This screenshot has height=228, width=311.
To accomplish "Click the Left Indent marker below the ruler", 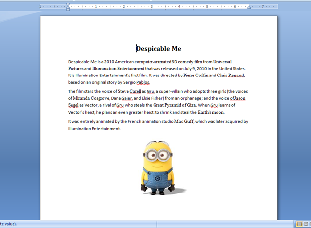I will [68, 9].
